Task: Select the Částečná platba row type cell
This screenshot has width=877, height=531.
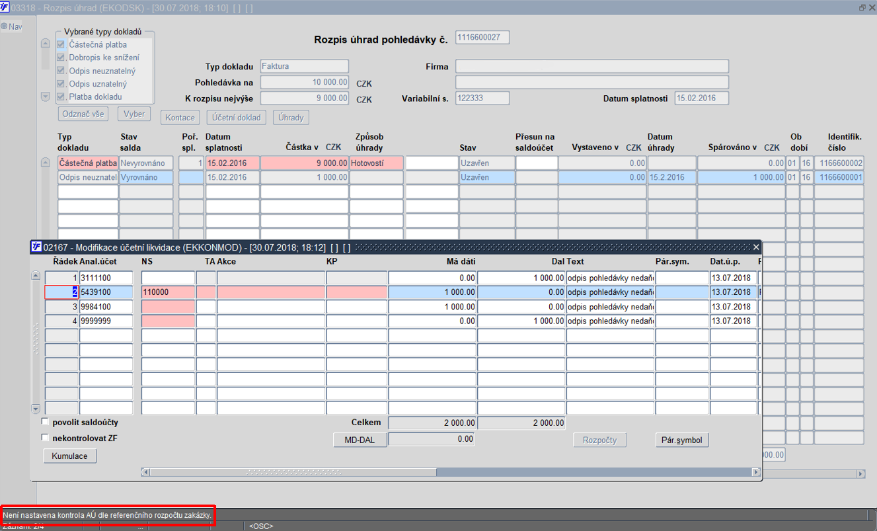Action: pos(88,163)
